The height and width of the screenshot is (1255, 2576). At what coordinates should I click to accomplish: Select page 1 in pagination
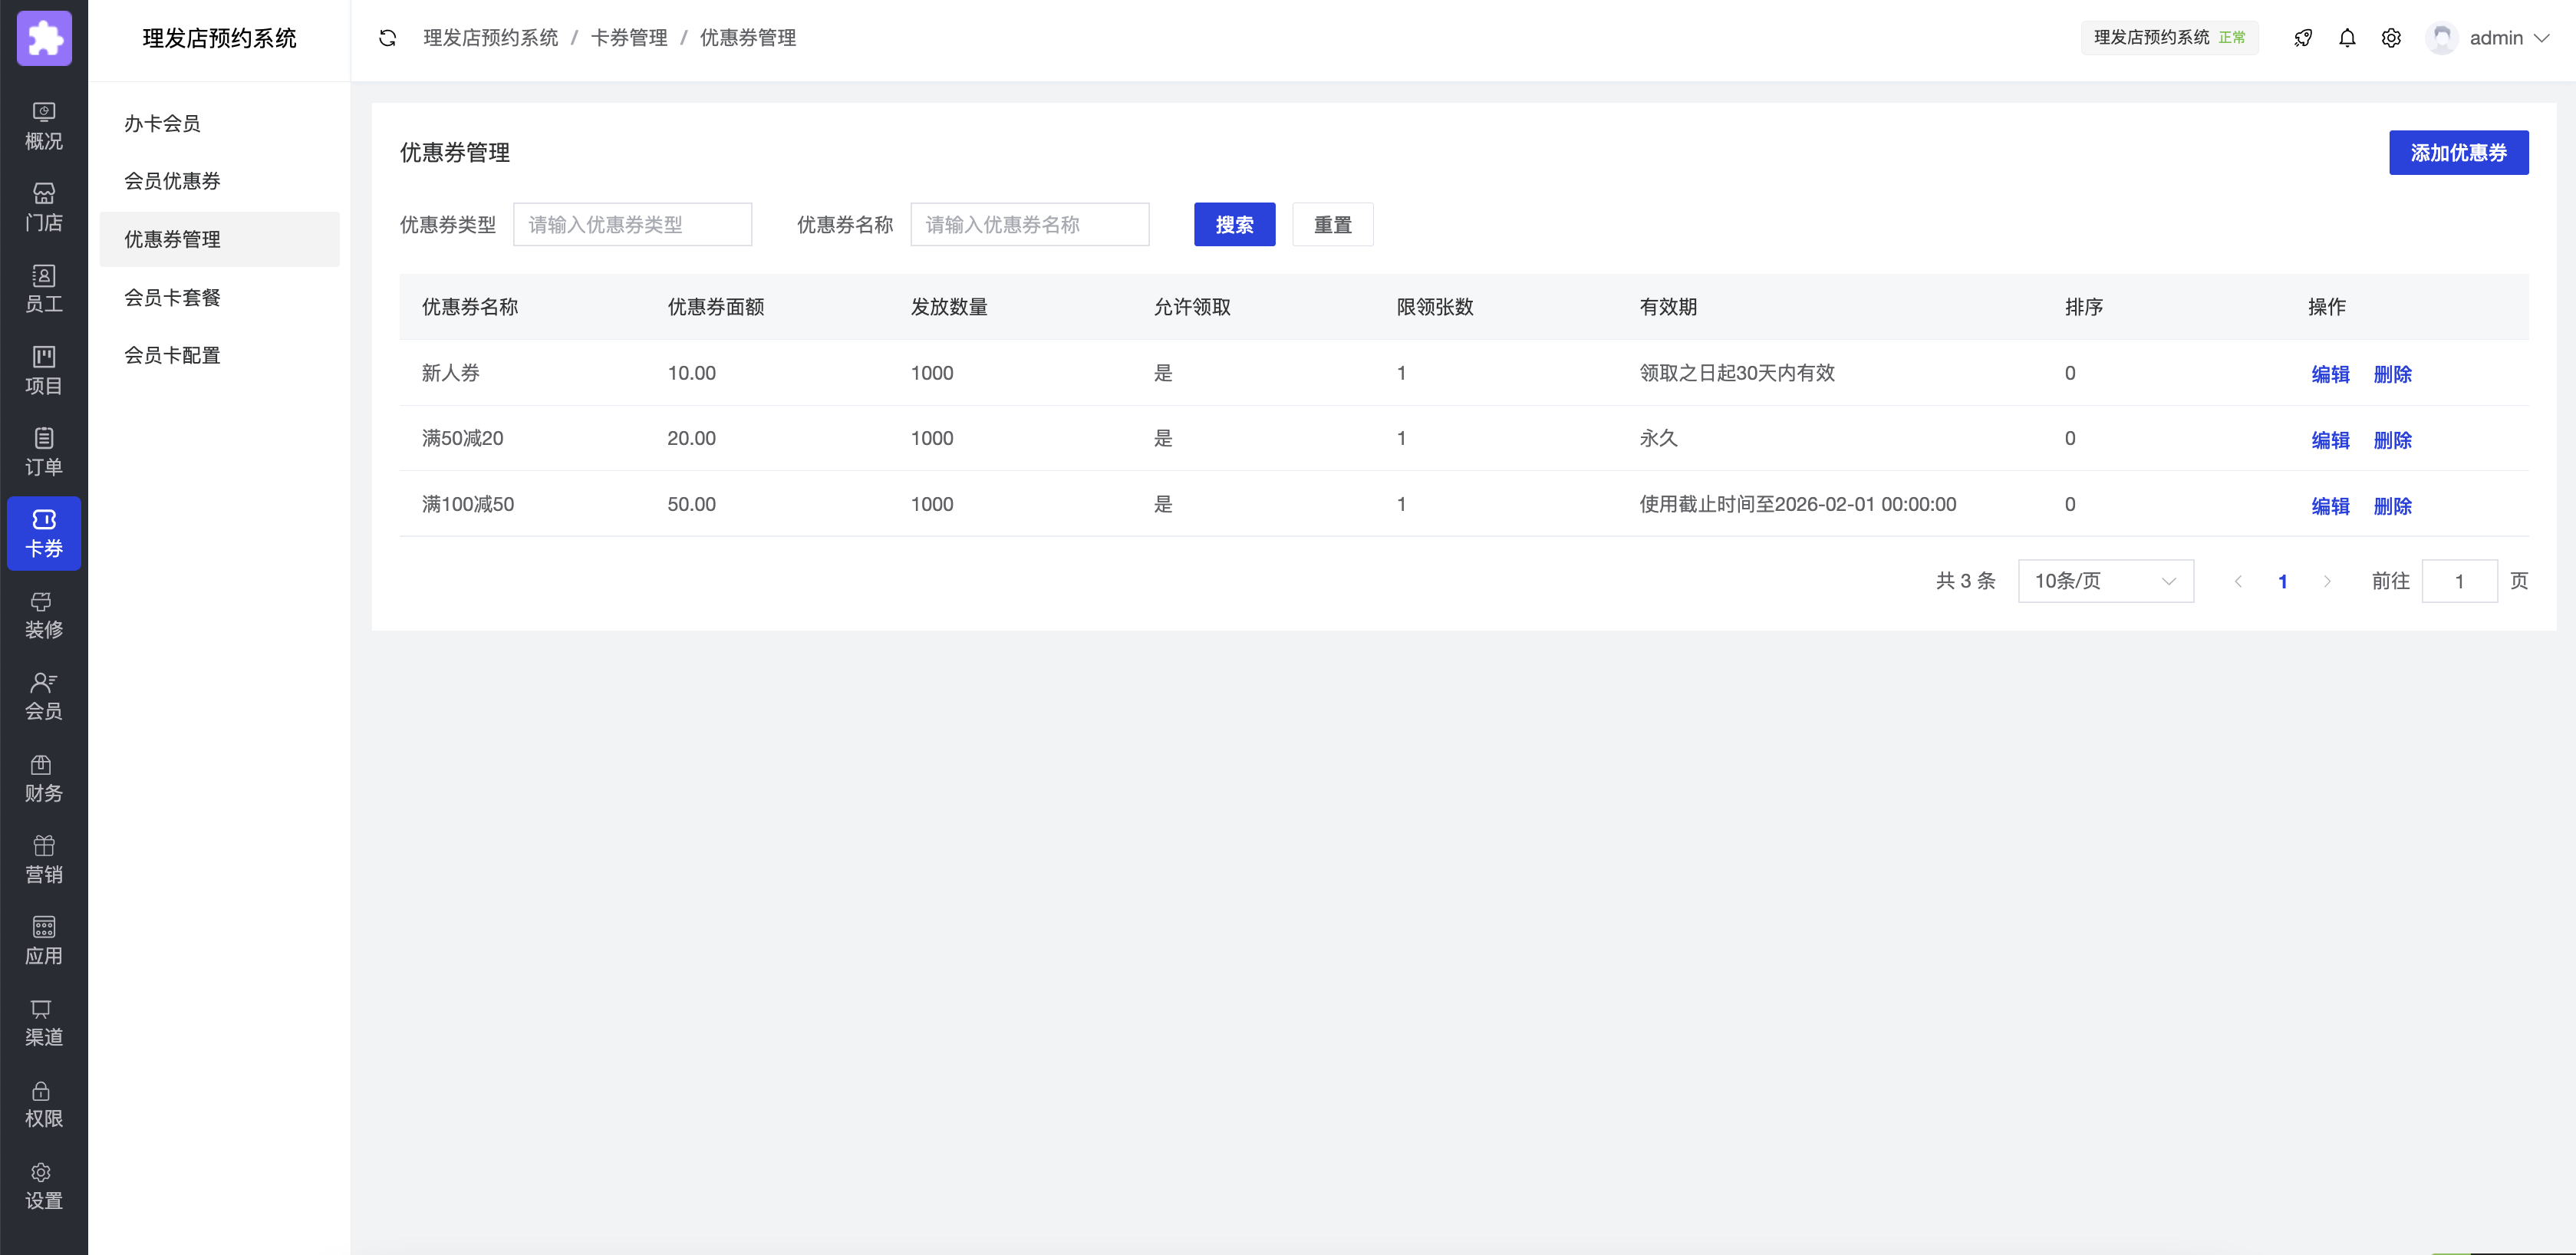(2282, 581)
